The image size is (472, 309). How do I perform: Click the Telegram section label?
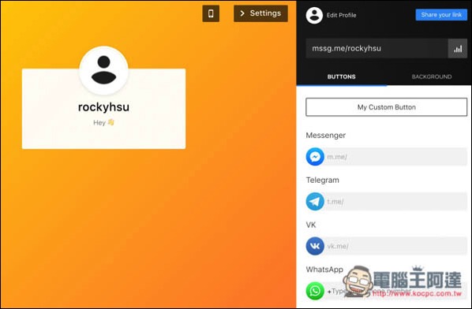click(x=322, y=180)
